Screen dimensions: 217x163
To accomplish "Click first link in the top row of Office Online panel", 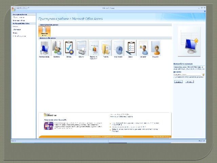I will tap(114, 116).
